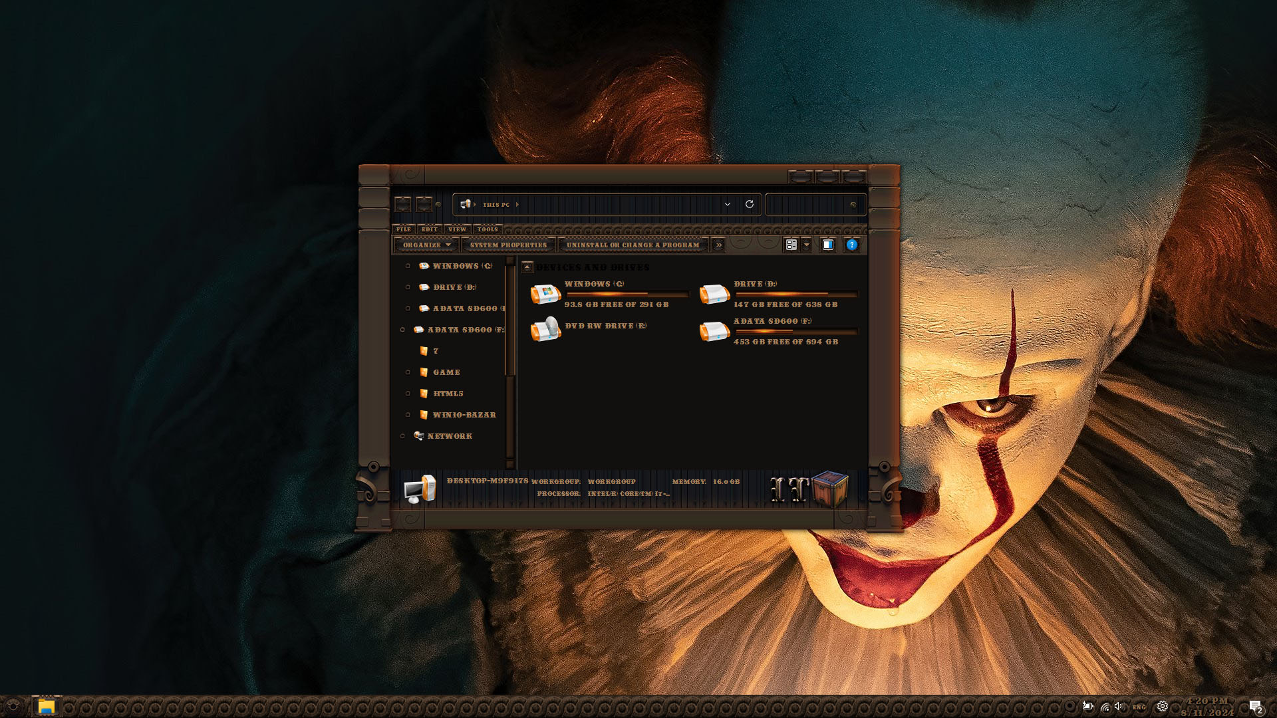
Task: Open view options dropdown arrow
Action: coord(806,245)
